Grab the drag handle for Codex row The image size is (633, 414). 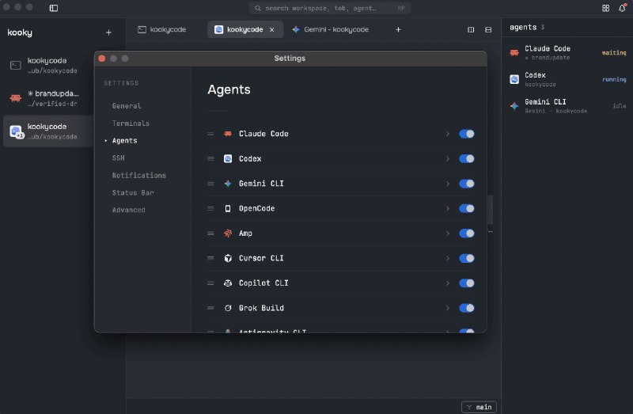(x=210, y=159)
